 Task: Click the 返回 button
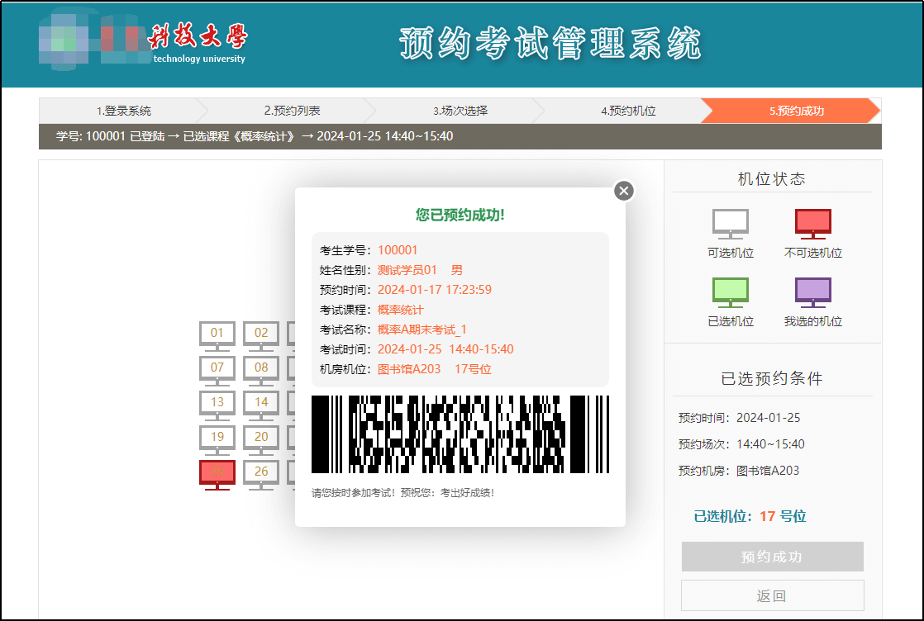pyautogui.click(x=772, y=595)
